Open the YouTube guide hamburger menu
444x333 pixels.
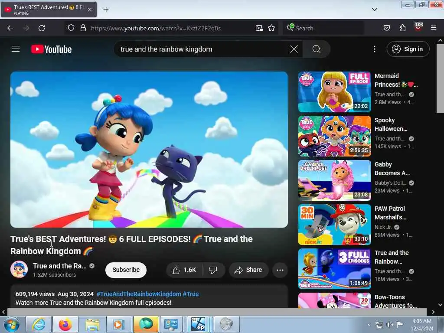point(16,49)
